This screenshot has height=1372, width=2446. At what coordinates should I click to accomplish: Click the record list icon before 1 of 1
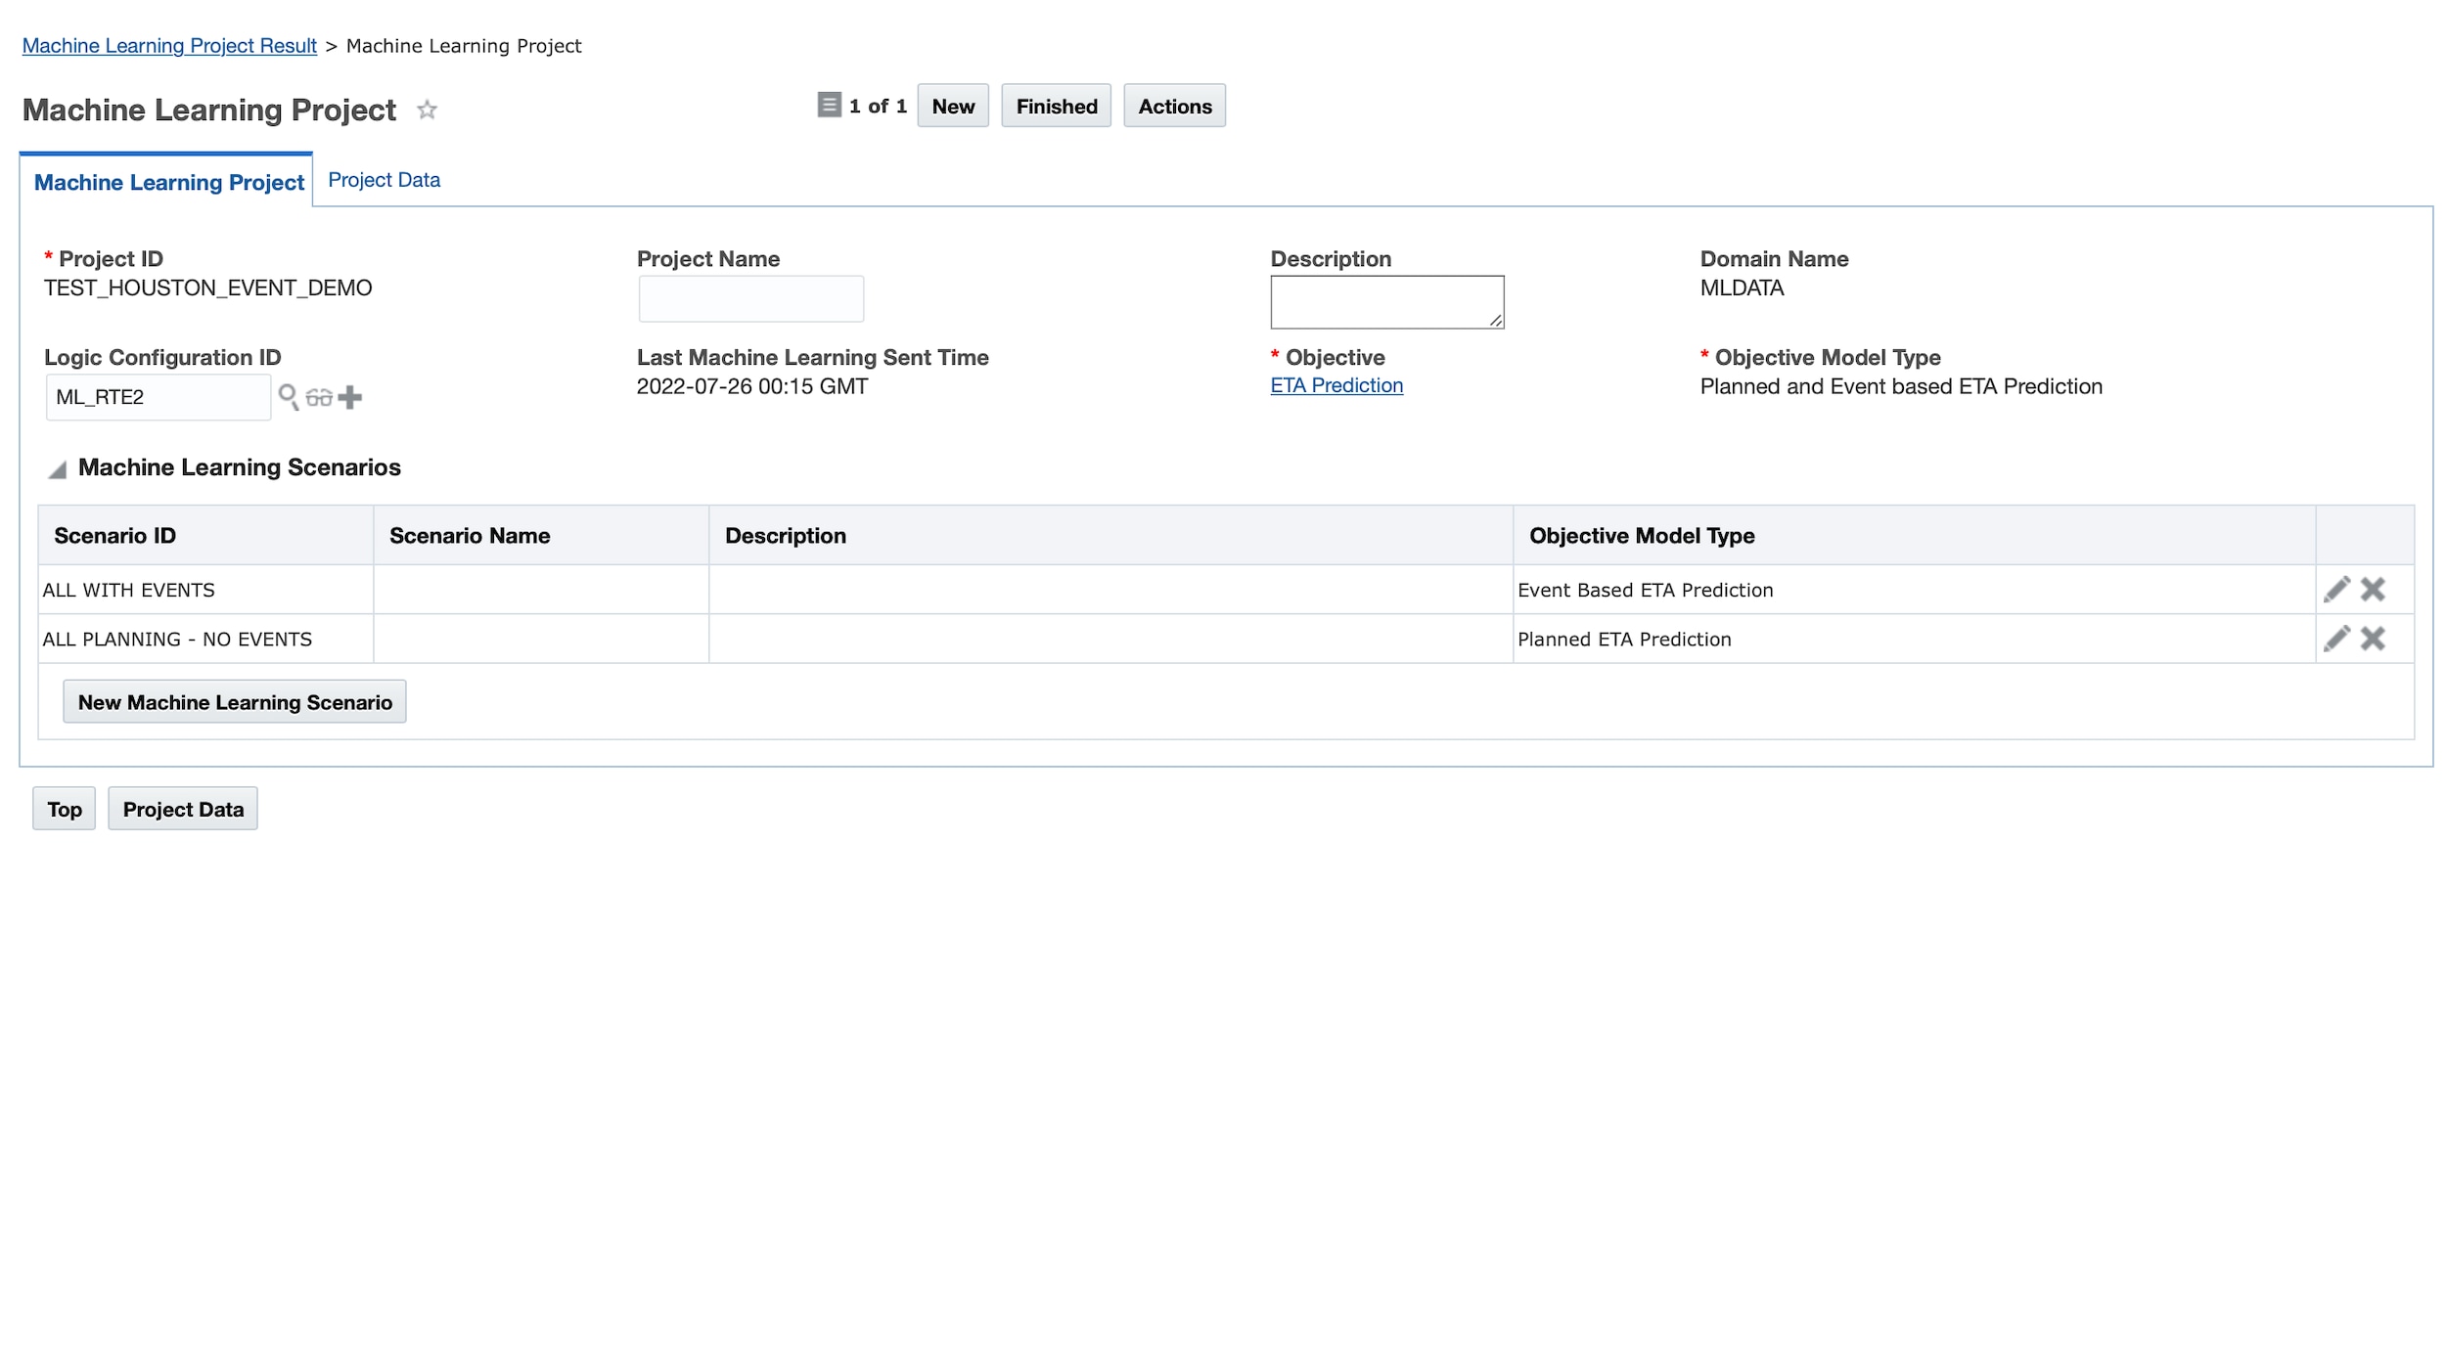coord(829,105)
